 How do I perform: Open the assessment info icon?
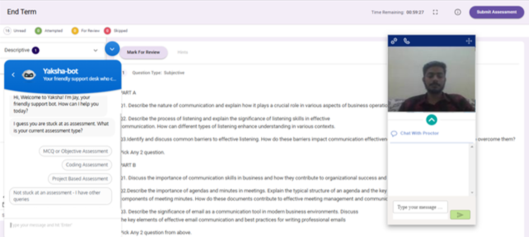(458, 12)
